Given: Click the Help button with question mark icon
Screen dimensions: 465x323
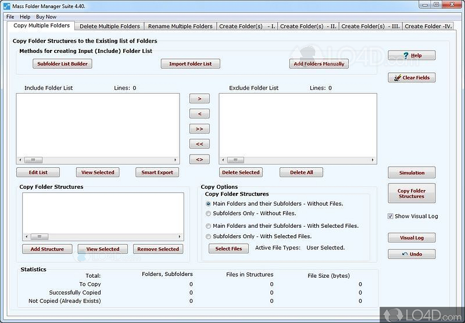Looking at the screenshot, I should click(412, 56).
